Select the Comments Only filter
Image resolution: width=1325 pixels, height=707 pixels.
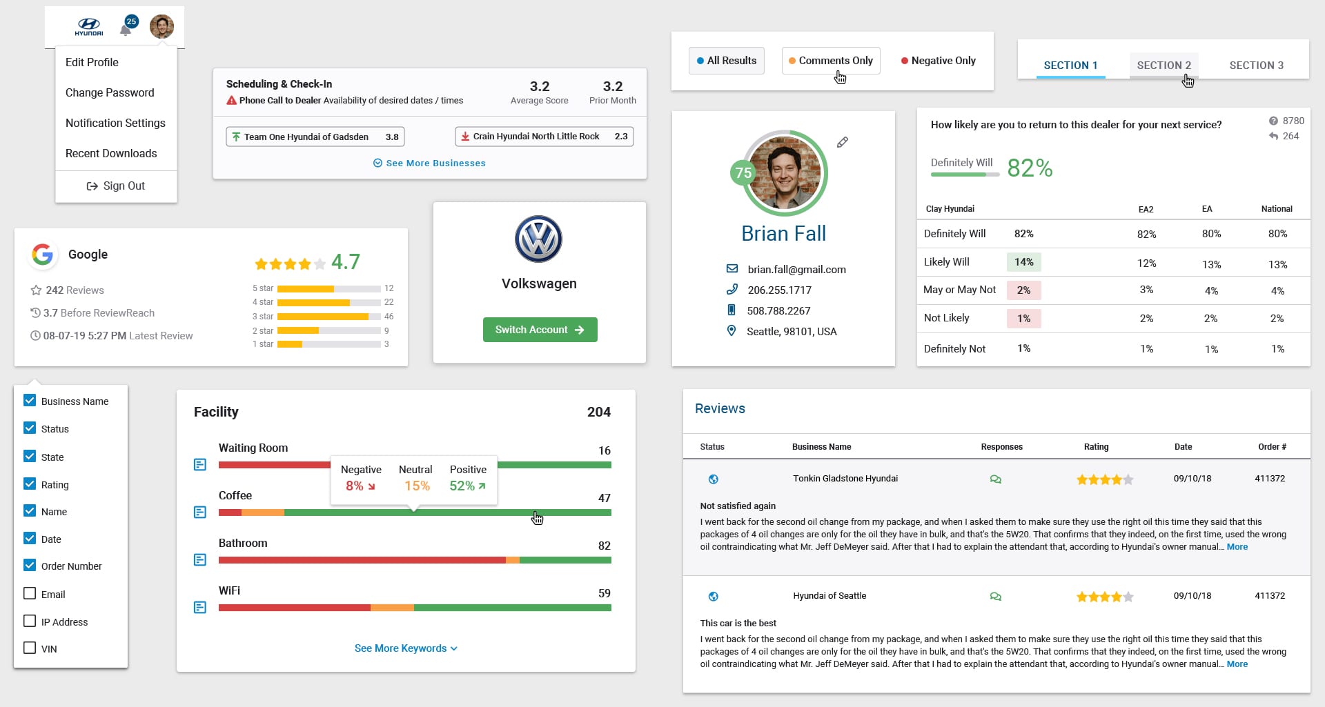pos(831,61)
